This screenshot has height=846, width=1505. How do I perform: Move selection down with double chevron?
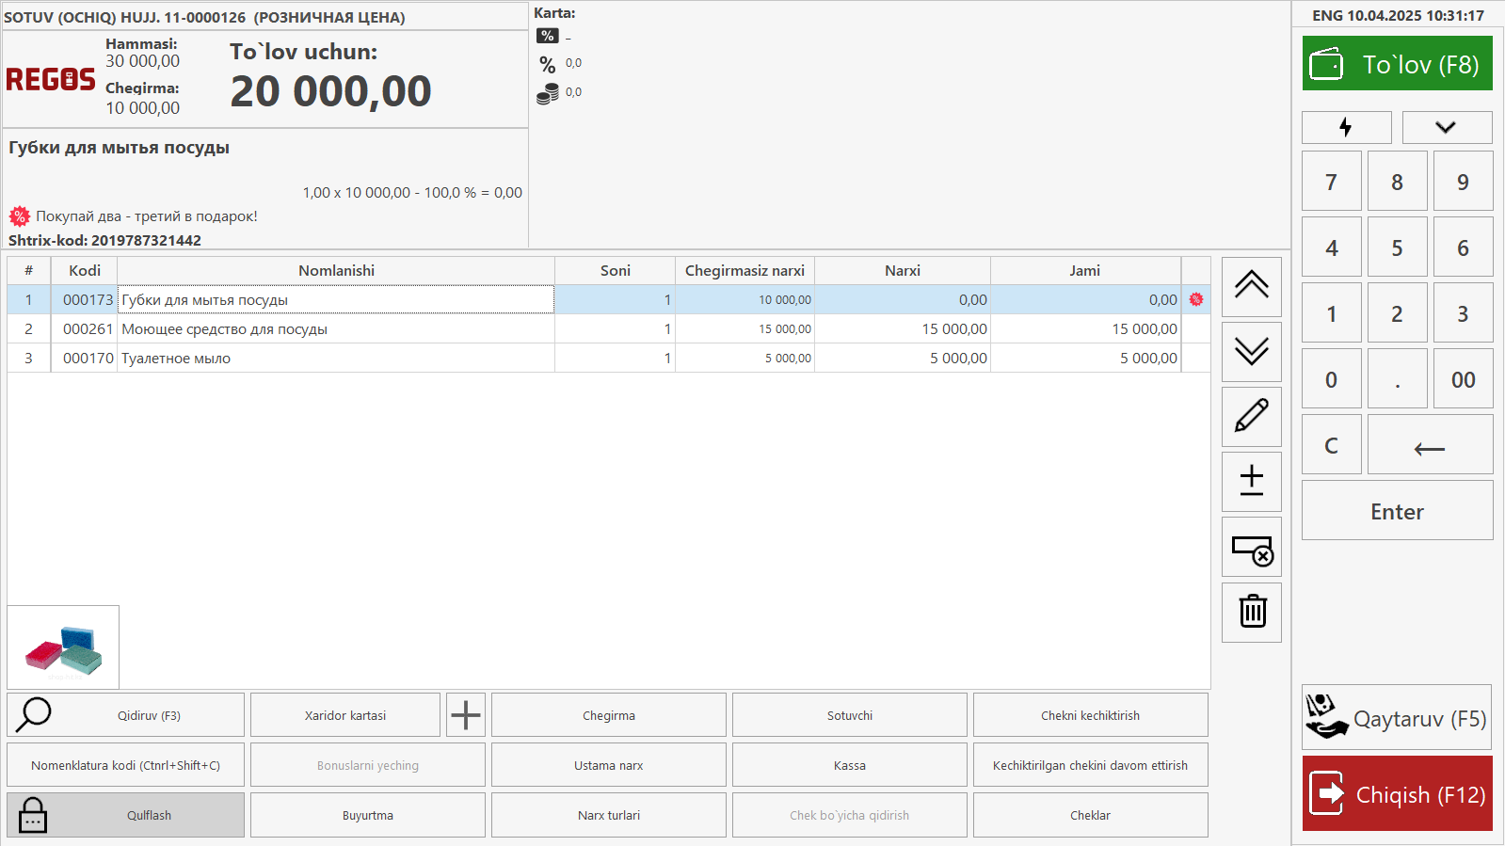pyautogui.click(x=1251, y=351)
